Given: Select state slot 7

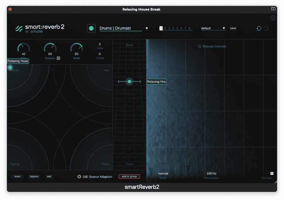Looking at the screenshot, I should point(185,28).
